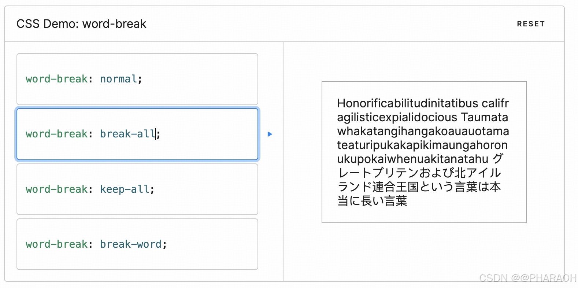
Task: Click the keep-all value text
Action: (126, 189)
